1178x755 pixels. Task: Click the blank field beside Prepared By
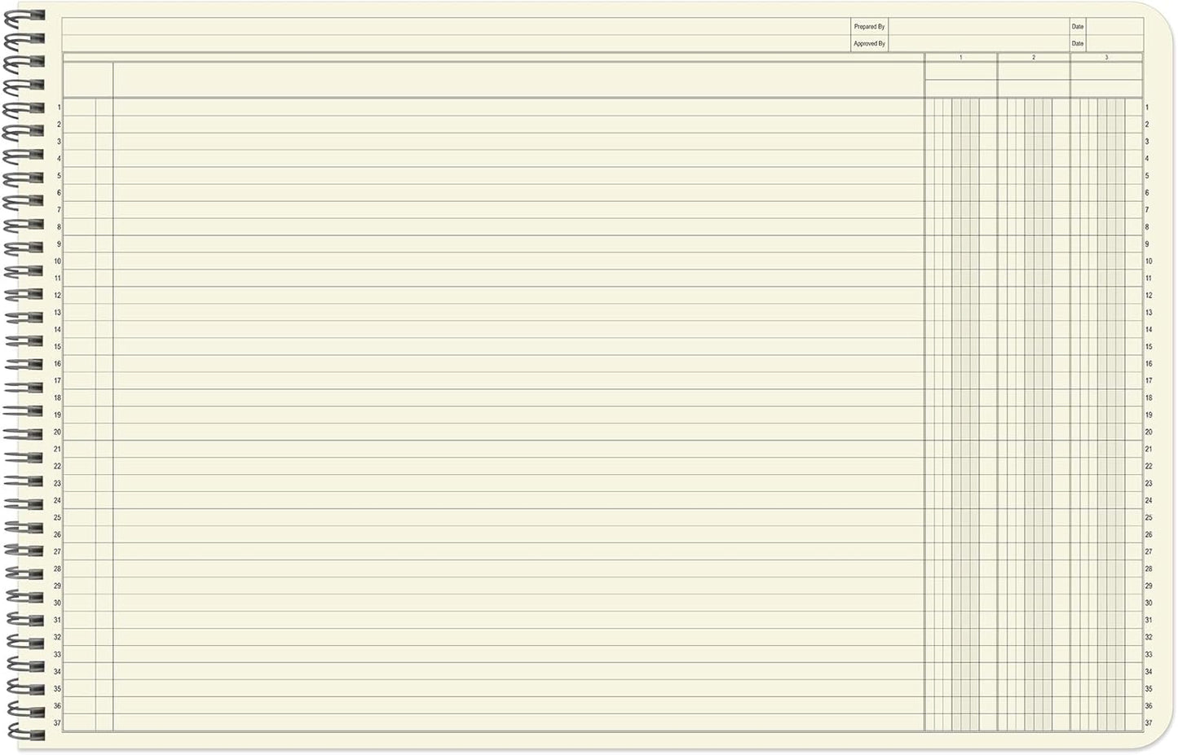(978, 26)
